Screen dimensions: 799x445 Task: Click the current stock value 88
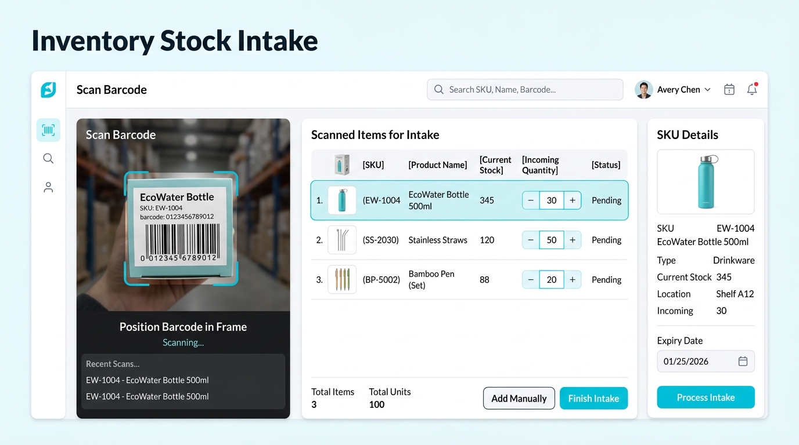point(485,280)
